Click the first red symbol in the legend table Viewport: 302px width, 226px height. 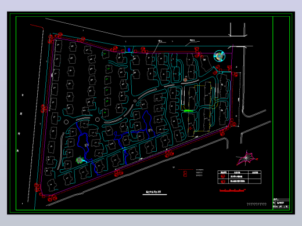click(223, 176)
